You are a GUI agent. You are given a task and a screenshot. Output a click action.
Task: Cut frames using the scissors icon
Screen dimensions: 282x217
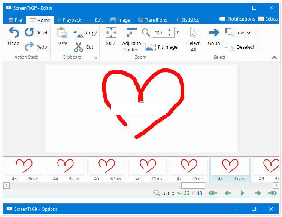tap(78, 47)
